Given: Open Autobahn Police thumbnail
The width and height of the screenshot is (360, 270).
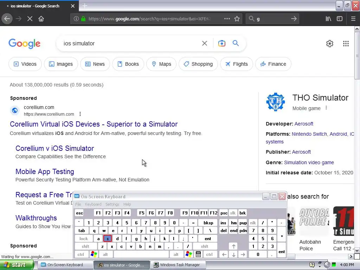Looking at the screenshot, I should [x=314, y=221].
